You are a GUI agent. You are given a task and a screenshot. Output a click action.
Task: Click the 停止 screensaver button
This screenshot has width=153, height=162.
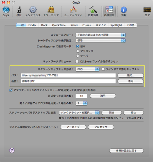tap(134, 113)
